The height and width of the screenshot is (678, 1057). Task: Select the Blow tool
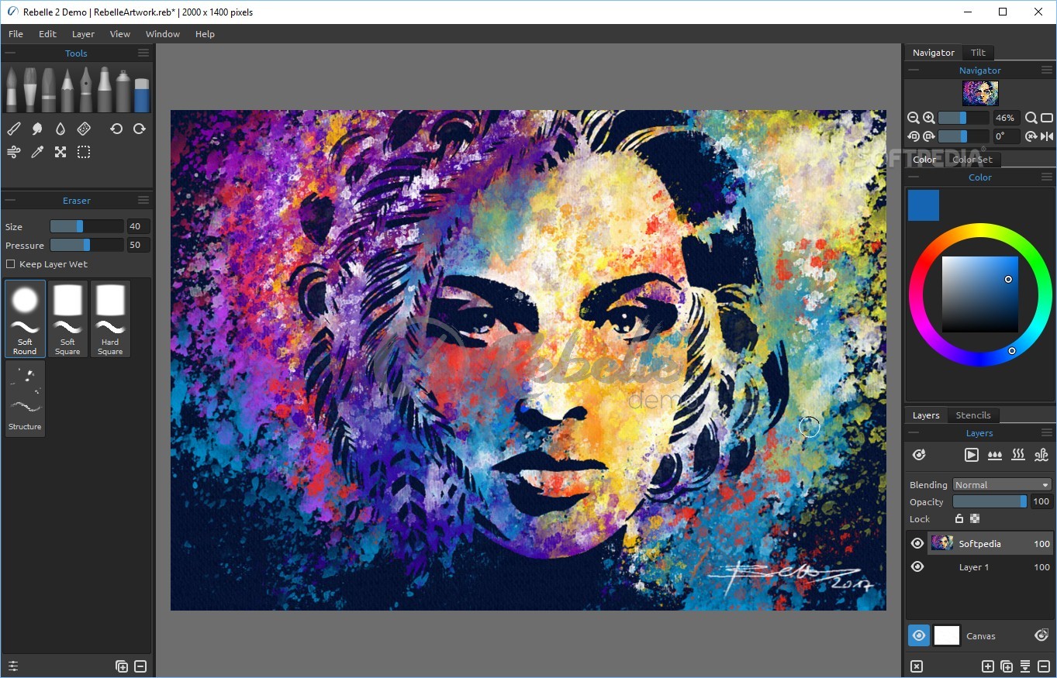click(13, 152)
